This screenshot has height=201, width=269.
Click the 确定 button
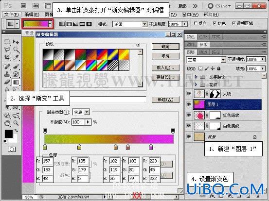165,47
